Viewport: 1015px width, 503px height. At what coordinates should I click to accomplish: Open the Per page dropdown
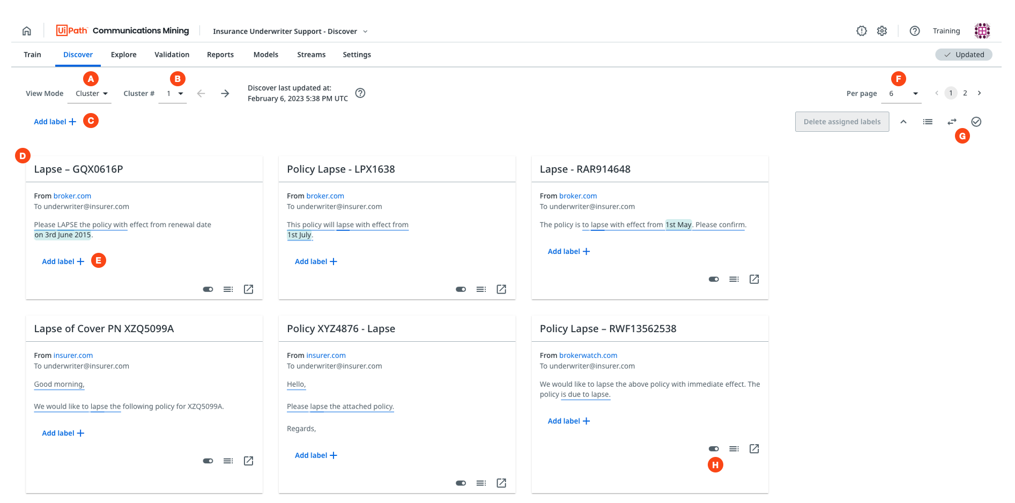pyautogui.click(x=903, y=94)
